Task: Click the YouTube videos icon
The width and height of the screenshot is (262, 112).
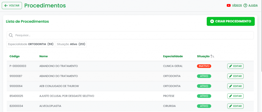Action: (x=229, y=5)
